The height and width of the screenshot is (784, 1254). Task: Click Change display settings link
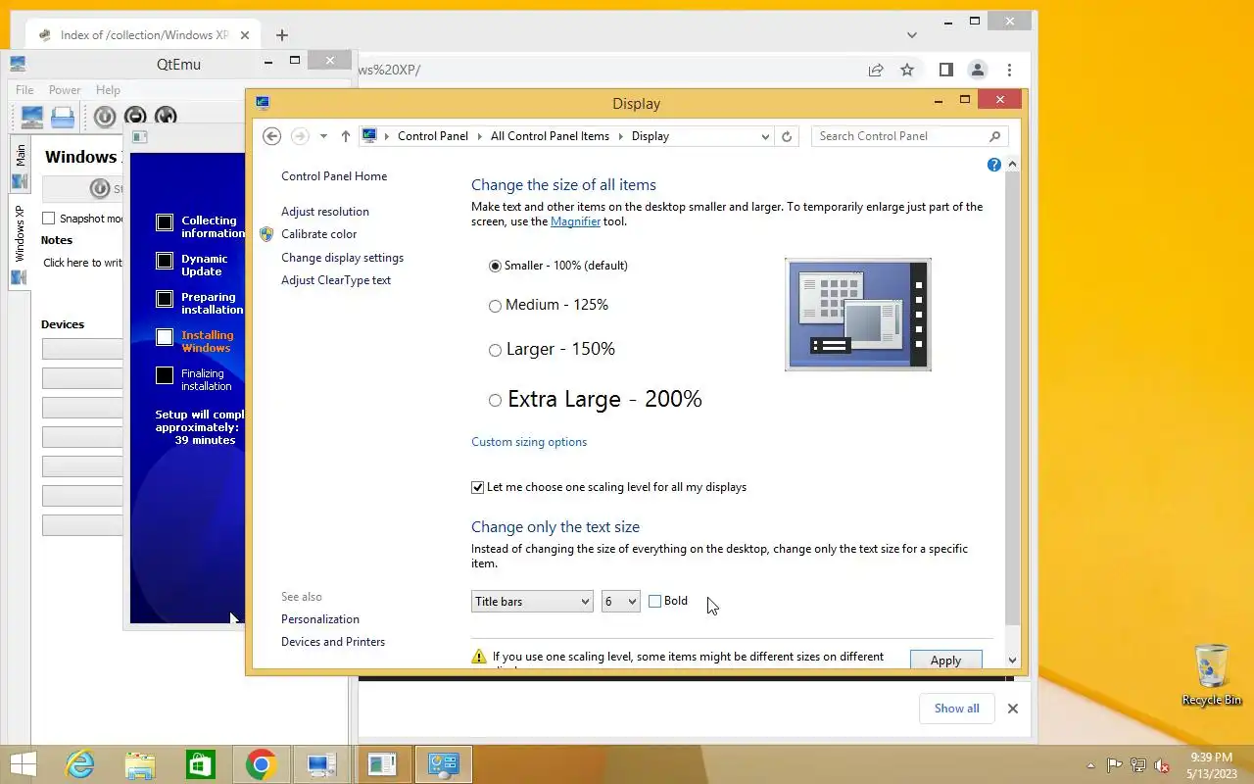(x=342, y=258)
